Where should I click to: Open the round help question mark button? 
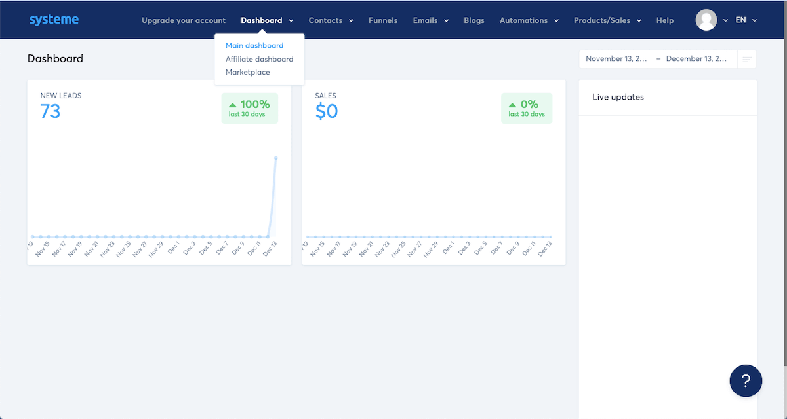click(x=746, y=380)
